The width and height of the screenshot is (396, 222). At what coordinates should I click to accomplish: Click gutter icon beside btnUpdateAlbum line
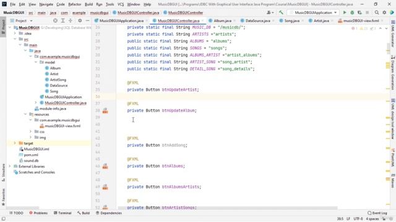(x=105, y=111)
